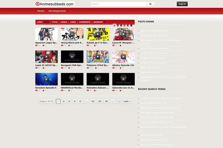Open the Aikatsu Episode 161 grid title
The width and height of the screenshot is (223, 148).
click(123, 65)
